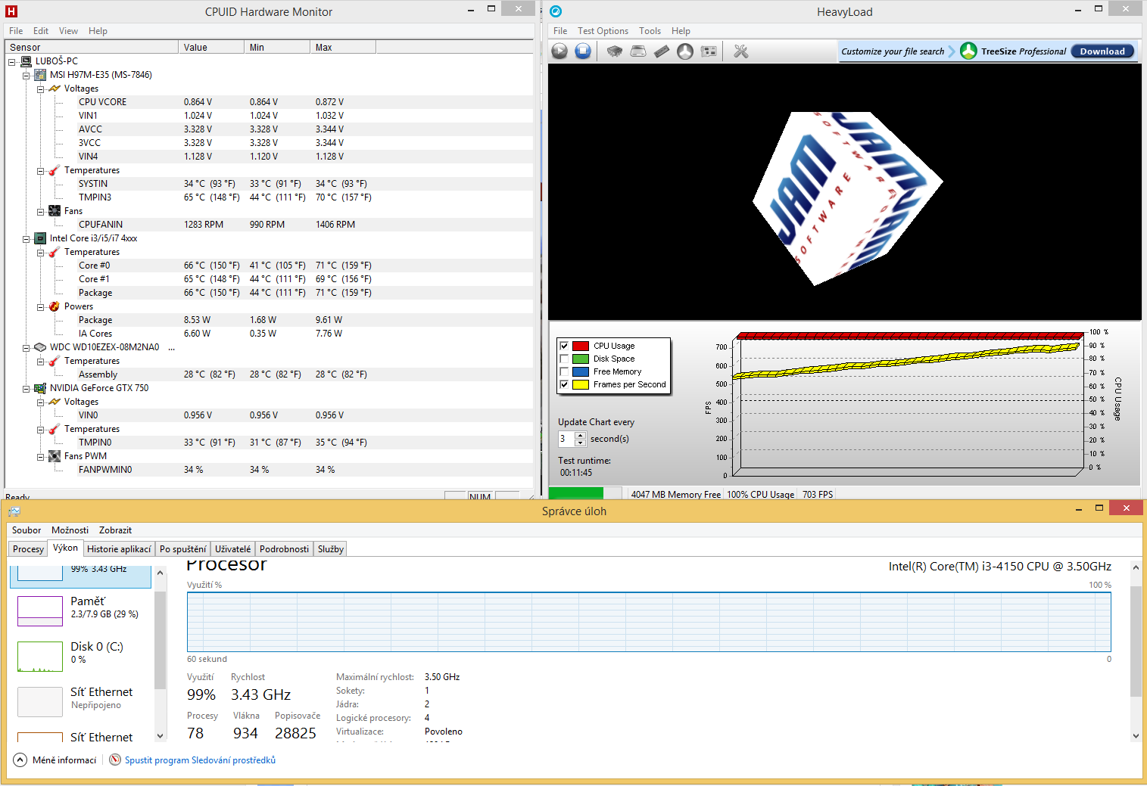Click the Value column header
The width and height of the screenshot is (1147, 786).
click(212, 47)
